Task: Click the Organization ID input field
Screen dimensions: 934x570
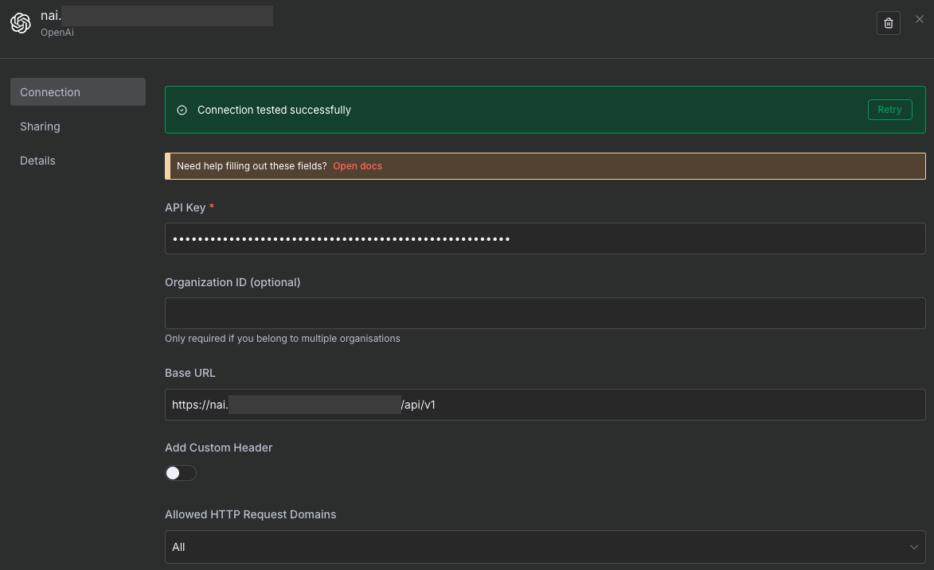Action: [x=545, y=313]
